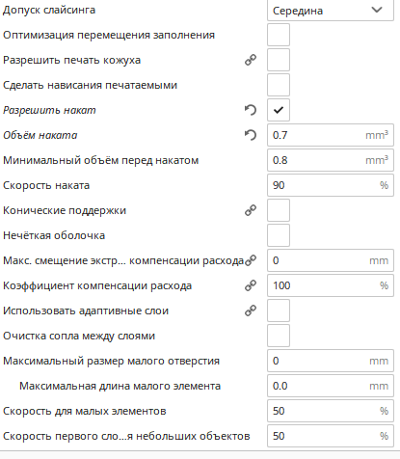Click link icon next to Разрешить печать кожуха
Viewport: 400px width, 459px height.
coord(251,60)
